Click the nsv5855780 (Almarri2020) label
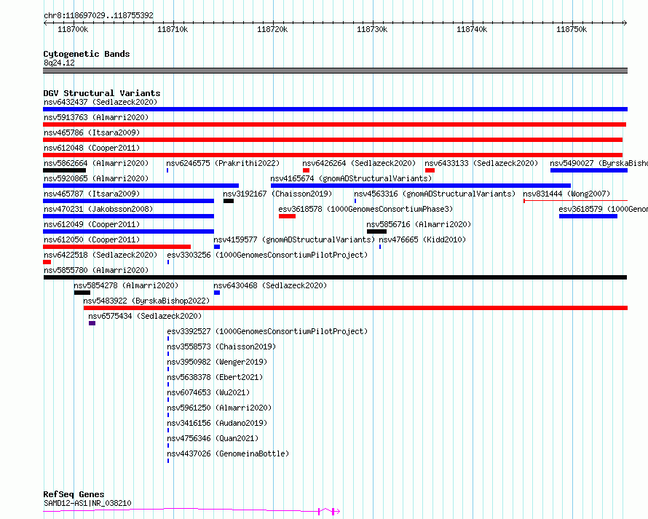Image resolution: width=648 pixels, height=519 pixels. coord(96,270)
